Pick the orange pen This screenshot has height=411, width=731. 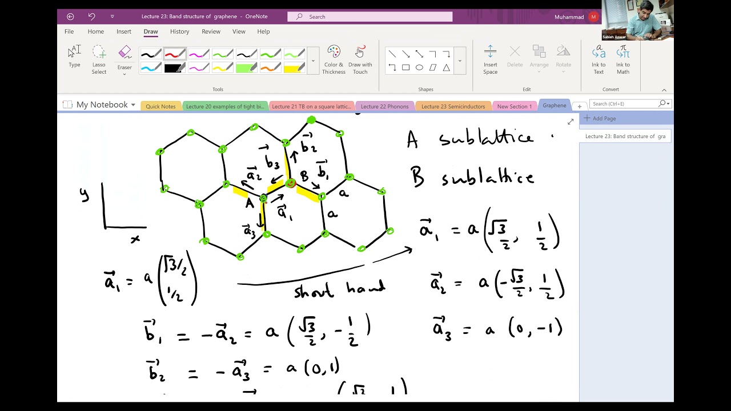(271, 68)
